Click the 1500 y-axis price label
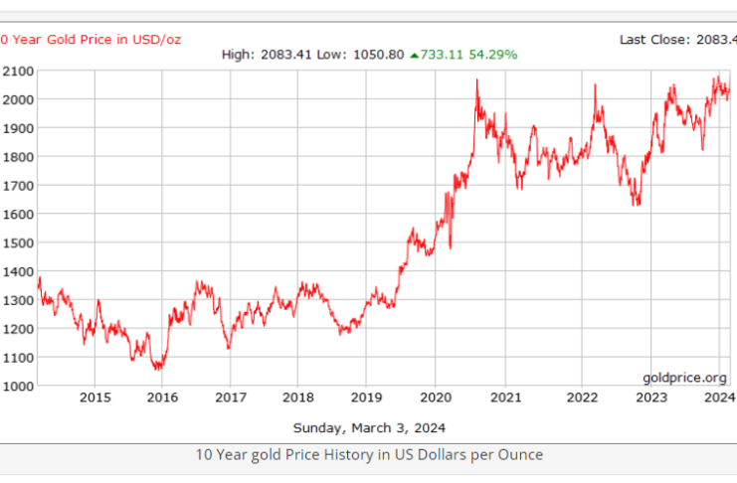The height and width of the screenshot is (483, 737). [x=18, y=242]
